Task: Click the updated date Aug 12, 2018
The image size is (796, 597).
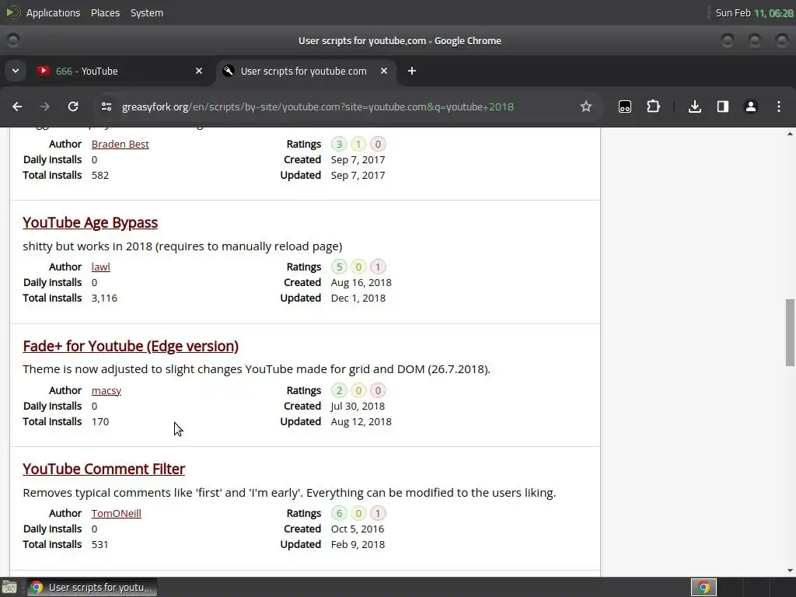Action: point(361,421)
